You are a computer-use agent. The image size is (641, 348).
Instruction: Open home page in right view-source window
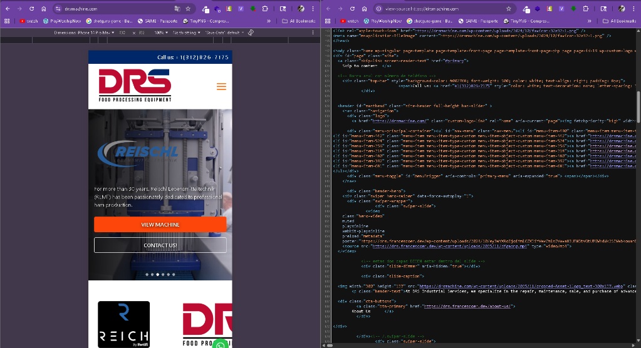point(364,9)
